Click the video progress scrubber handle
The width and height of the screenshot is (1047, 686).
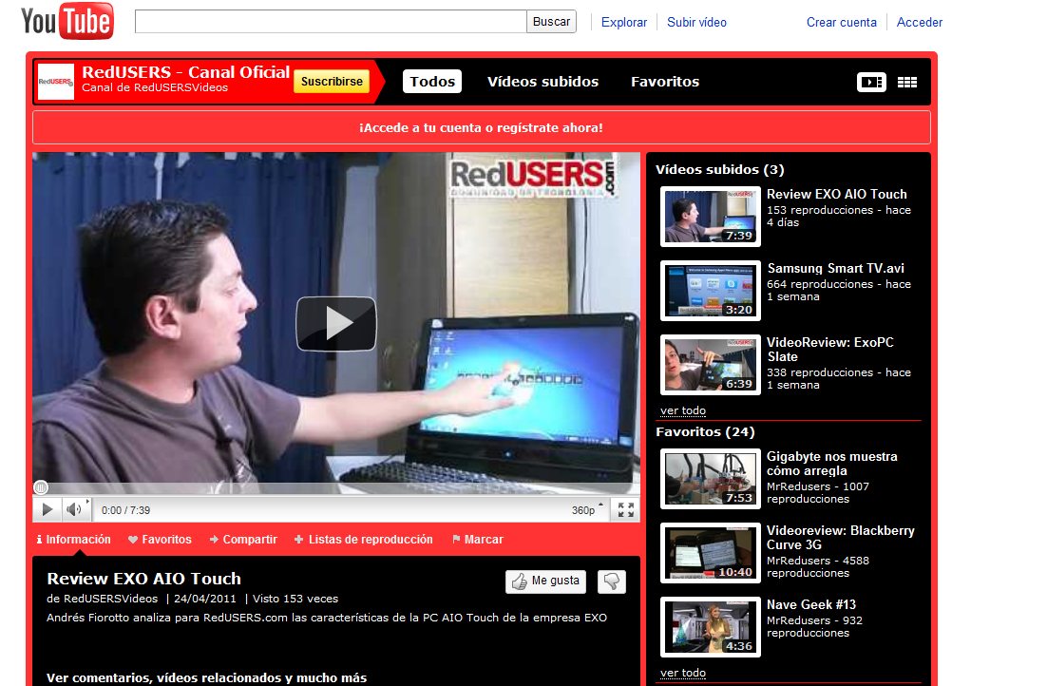41,487
